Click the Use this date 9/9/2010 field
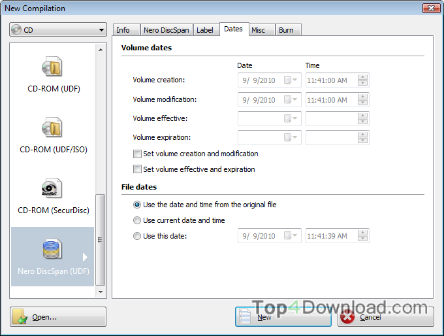444x336 pixels. [x=269, y=235]
